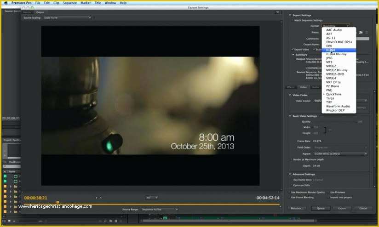Choose QuickTime in format list
This screenshot has width=379, height=227.
(x=339, y=94)
